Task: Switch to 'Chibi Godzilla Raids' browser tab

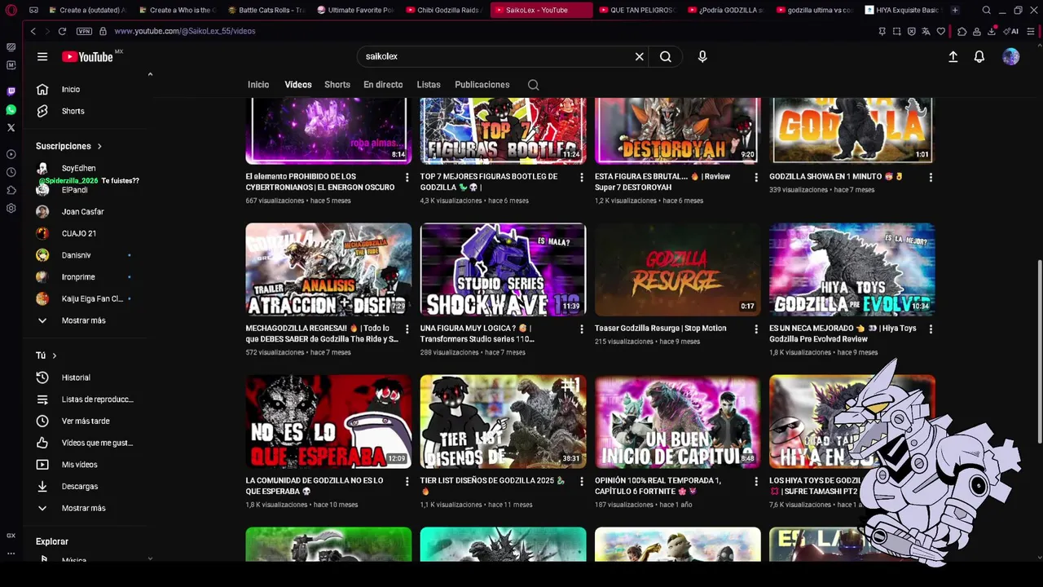Action: point(444,10)
